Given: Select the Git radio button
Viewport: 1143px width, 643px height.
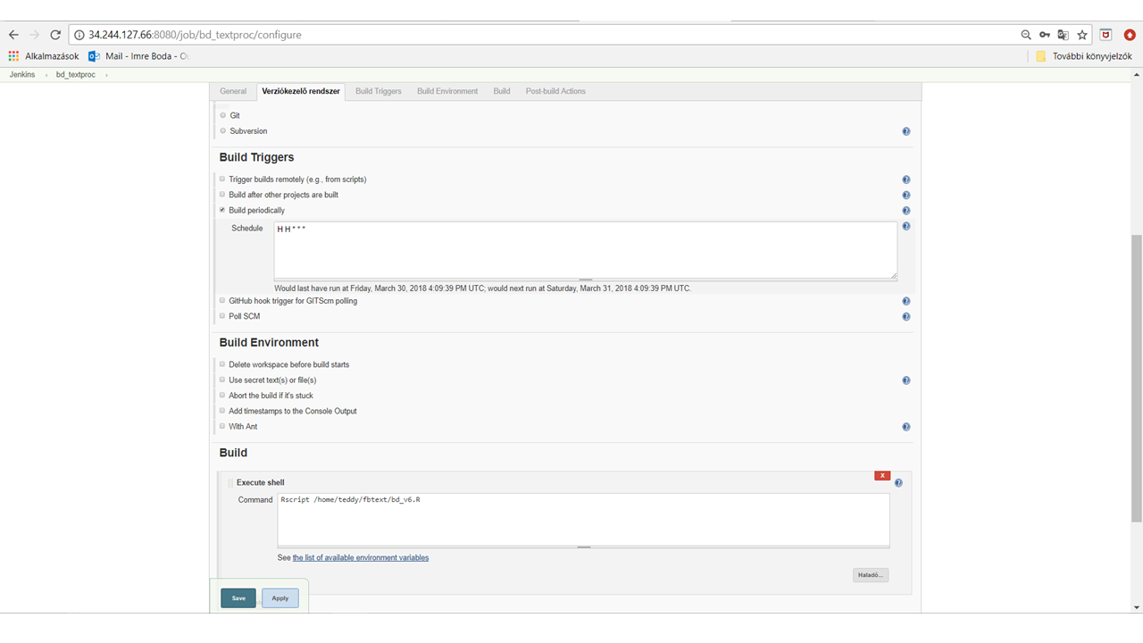Looking at the screenshot, I should (x=222, y=115).
